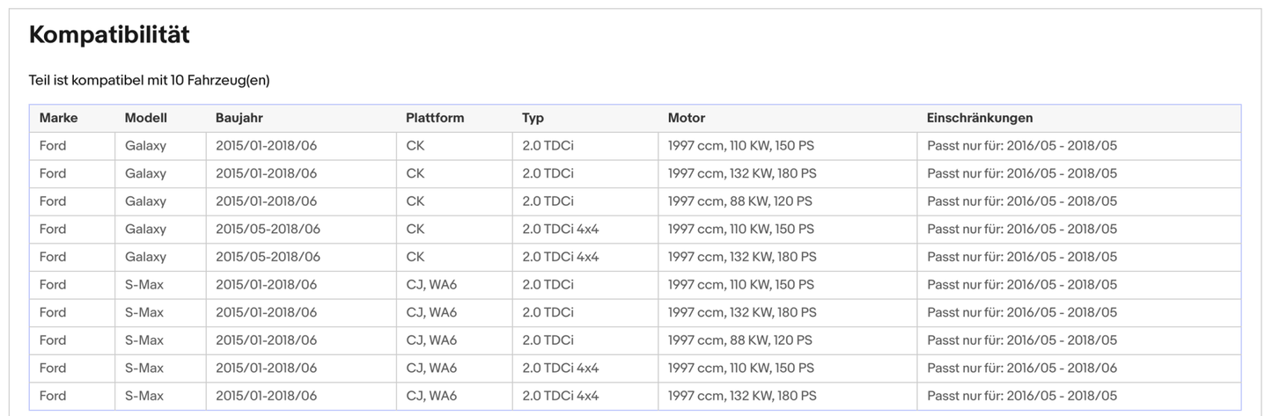Select first S-Max 88 KW, 120 PS motor cell

tap(739, 340)
